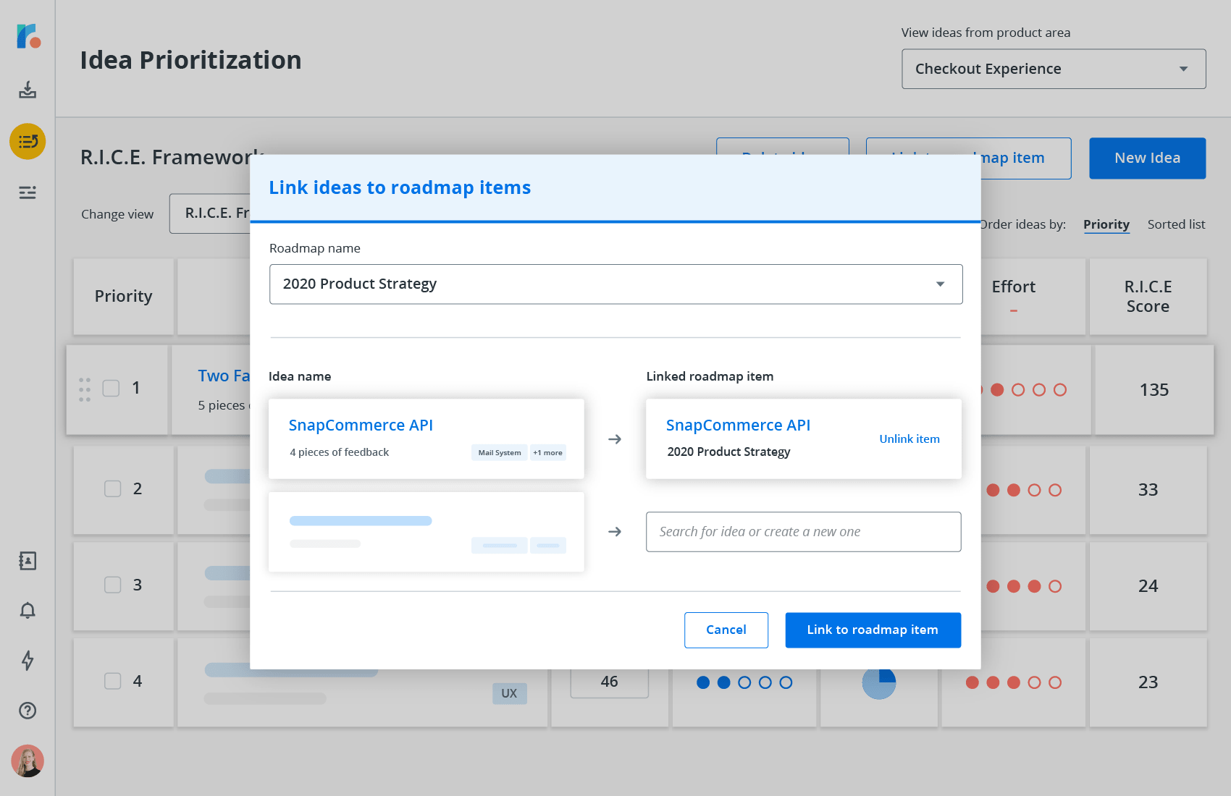Click the app logo in the sidebar
The height and width of the screenshot is (796, 1231).
click(28, 35)
